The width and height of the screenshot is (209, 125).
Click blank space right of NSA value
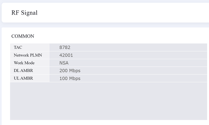(138, 63)
